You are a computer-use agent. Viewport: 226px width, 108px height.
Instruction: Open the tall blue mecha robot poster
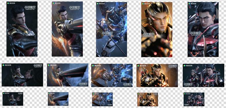pos(112,29)
